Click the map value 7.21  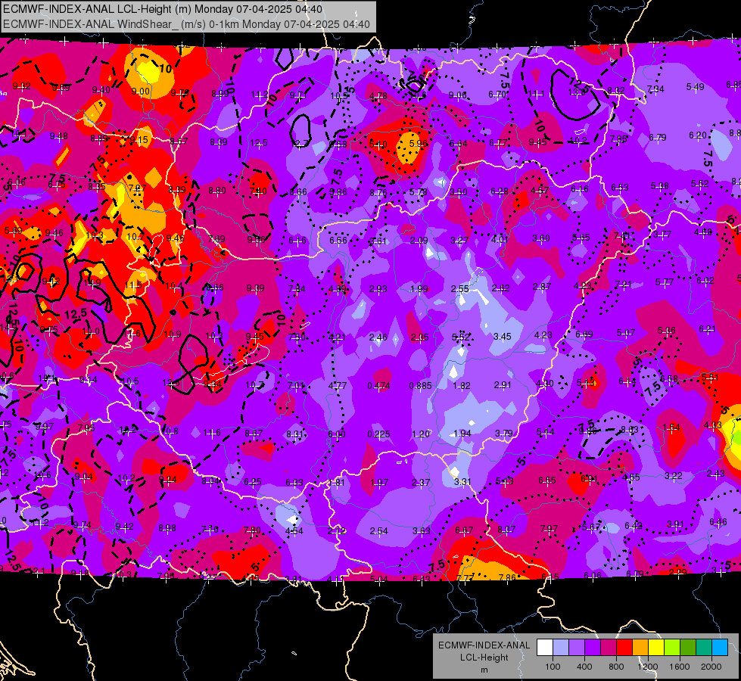pyautogui.click(x=624, y=285)
